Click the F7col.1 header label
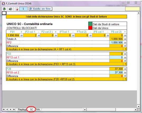Screen dimensions: 142x113 [x=64, y=32]
